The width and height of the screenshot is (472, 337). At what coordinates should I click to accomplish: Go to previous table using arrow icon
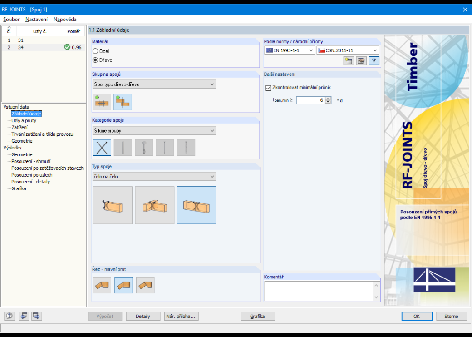[x=24, y=316]
